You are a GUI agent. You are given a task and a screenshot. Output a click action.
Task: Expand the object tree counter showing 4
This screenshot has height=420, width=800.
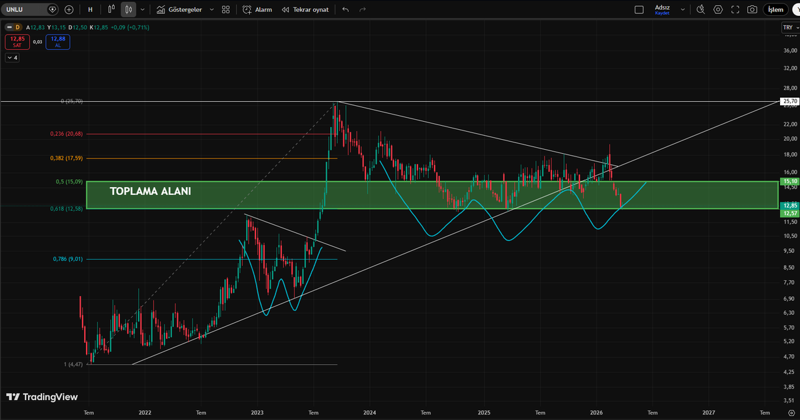tap(12, 57)
